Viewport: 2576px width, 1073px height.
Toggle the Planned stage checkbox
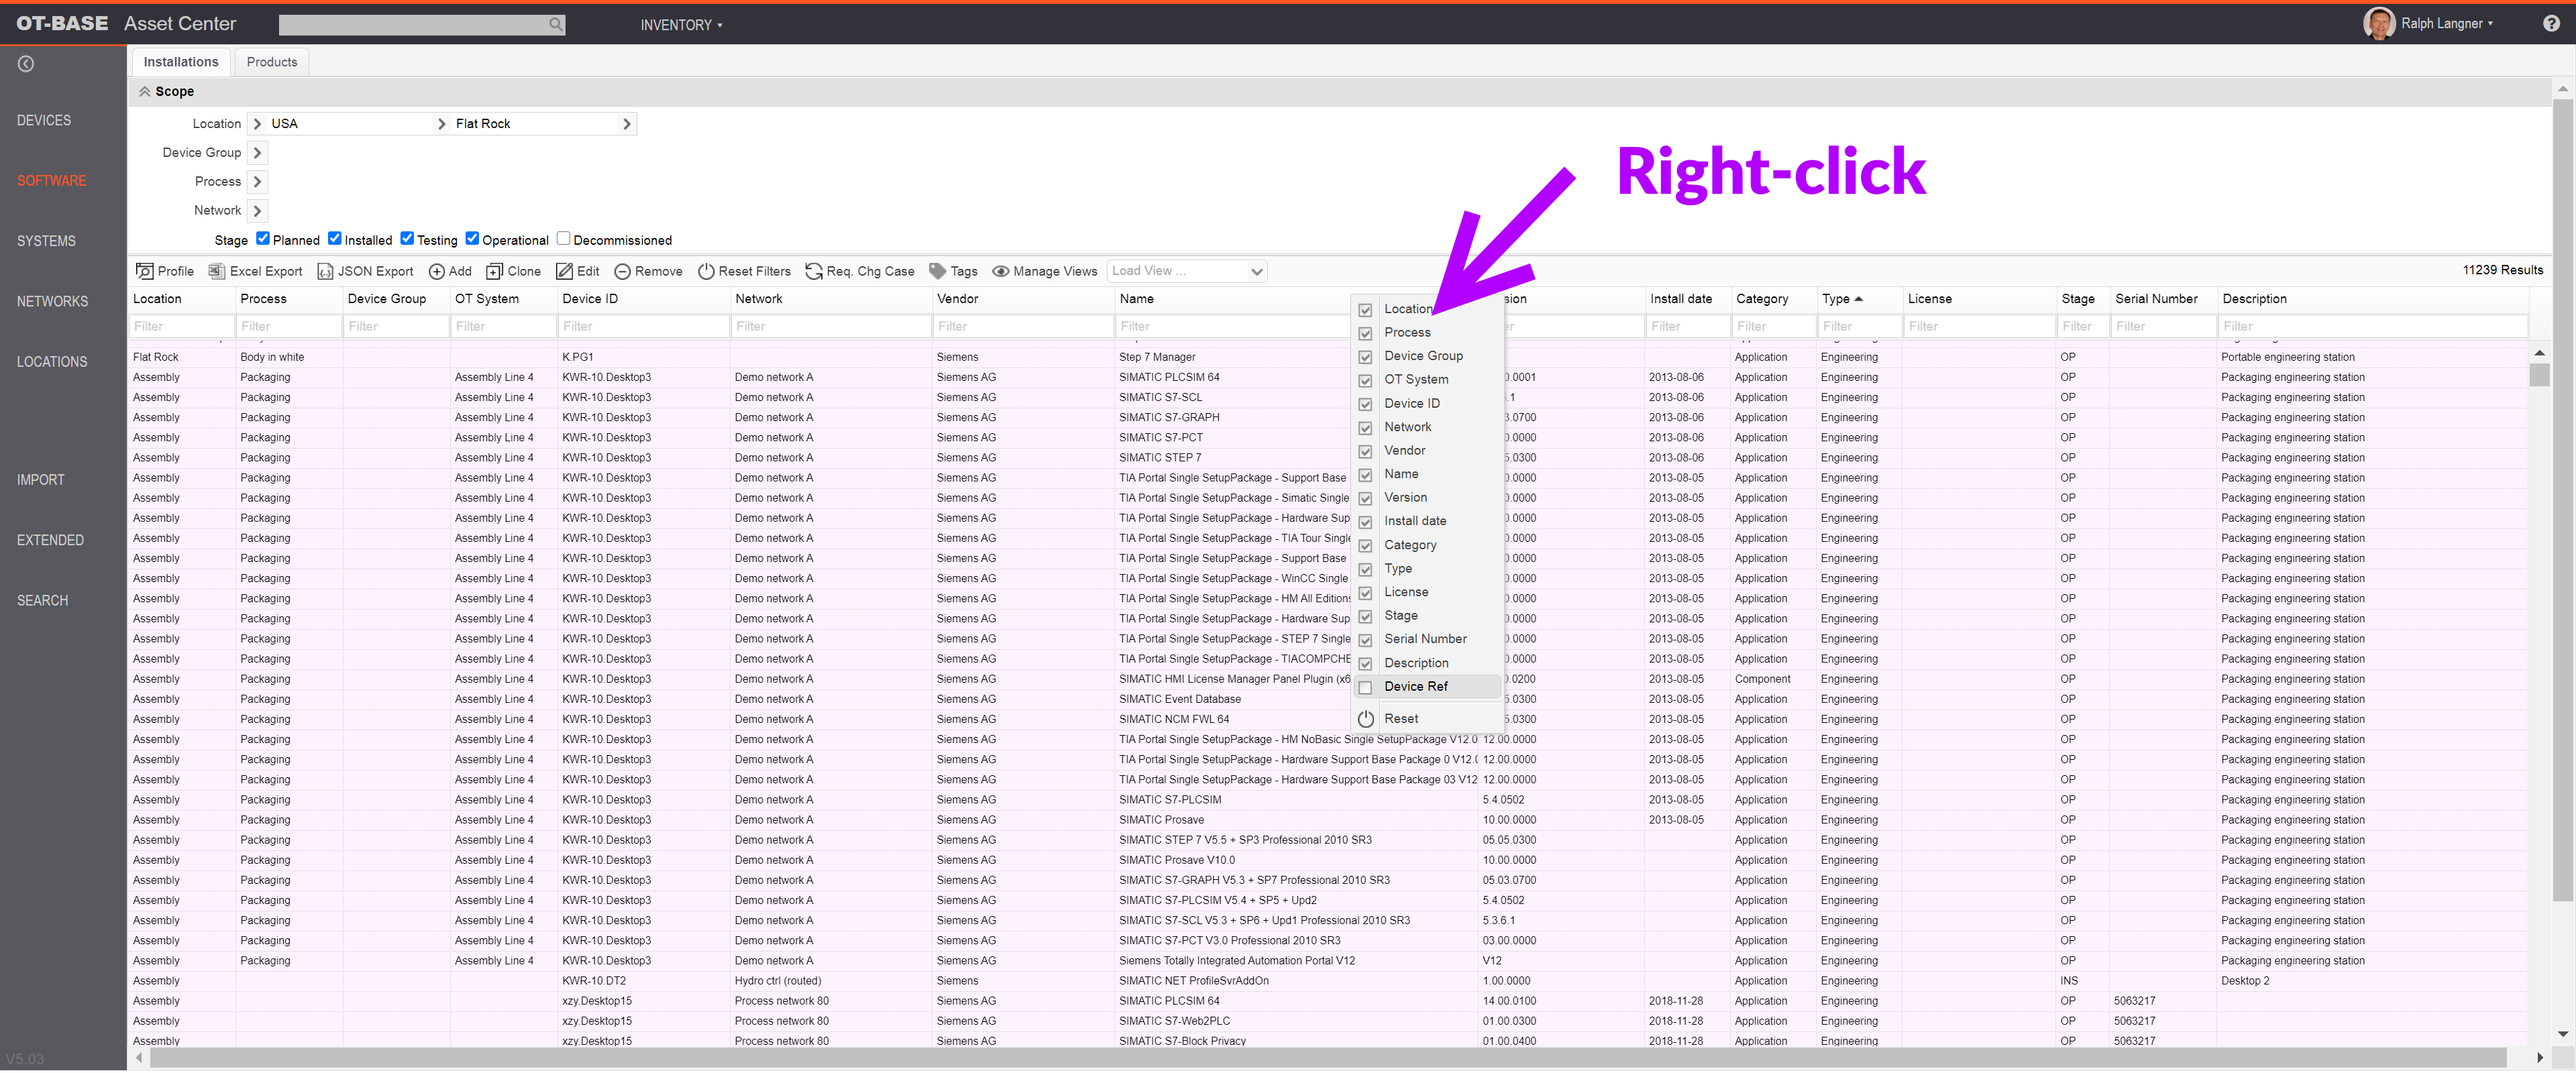[x=263, y=238]
